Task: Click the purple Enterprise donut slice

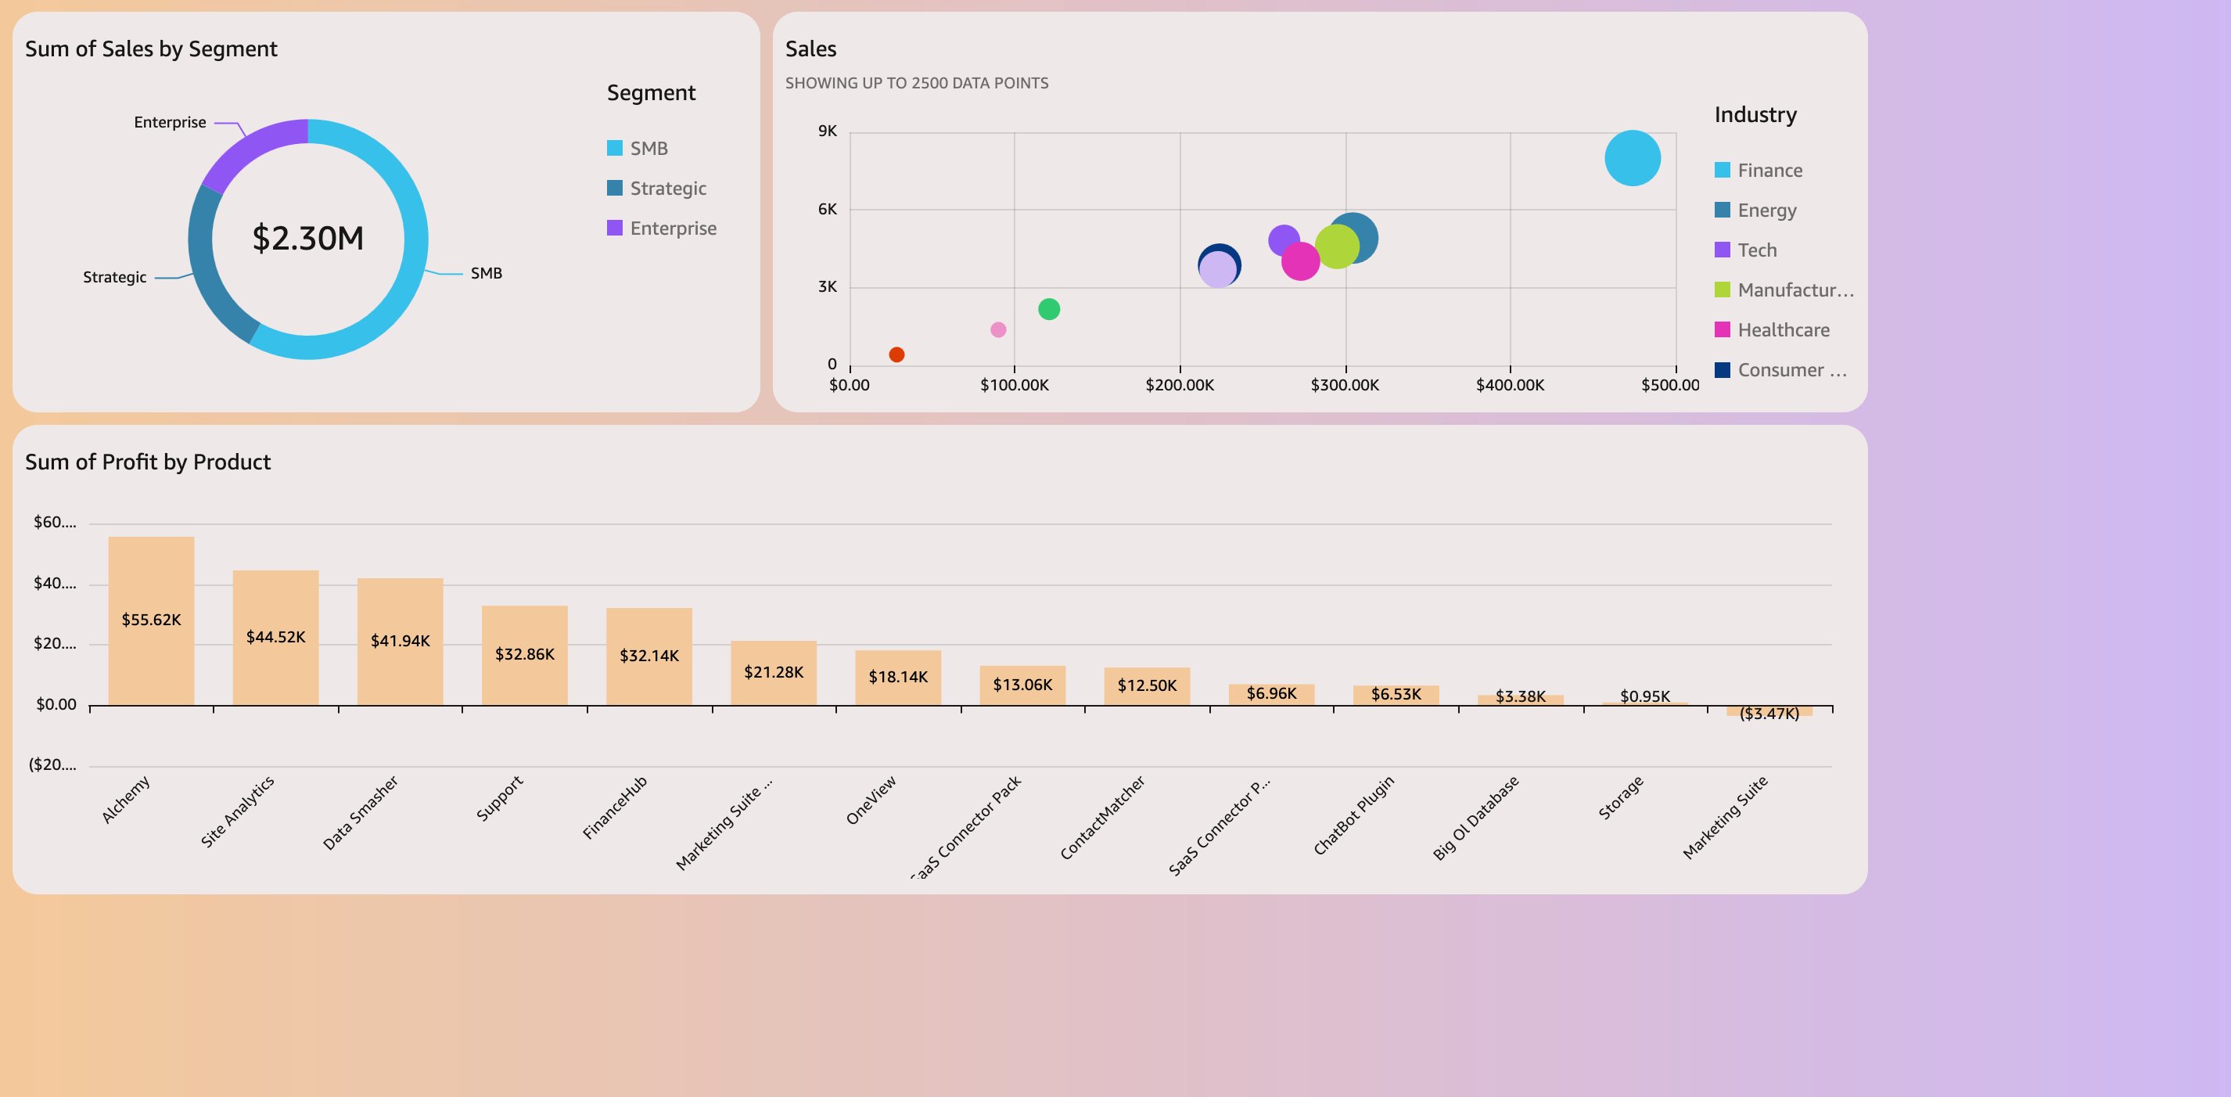Action: click(x=251, y=149)
